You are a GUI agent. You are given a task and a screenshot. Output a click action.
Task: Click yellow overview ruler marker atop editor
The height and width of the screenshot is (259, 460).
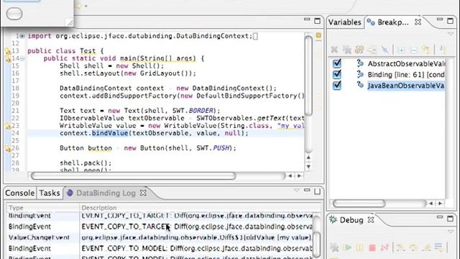[x=318, y=36]
